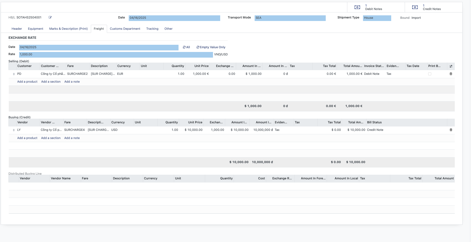Delete the PD selling line
The width and height of the screenshot is (472, 242).
[451, 74]
